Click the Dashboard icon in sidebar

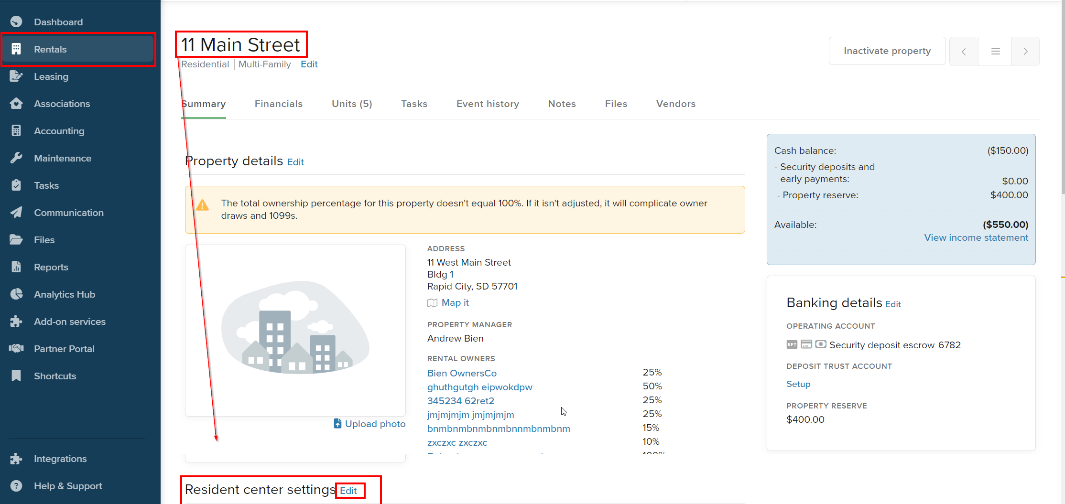click(x=16, y=22)
